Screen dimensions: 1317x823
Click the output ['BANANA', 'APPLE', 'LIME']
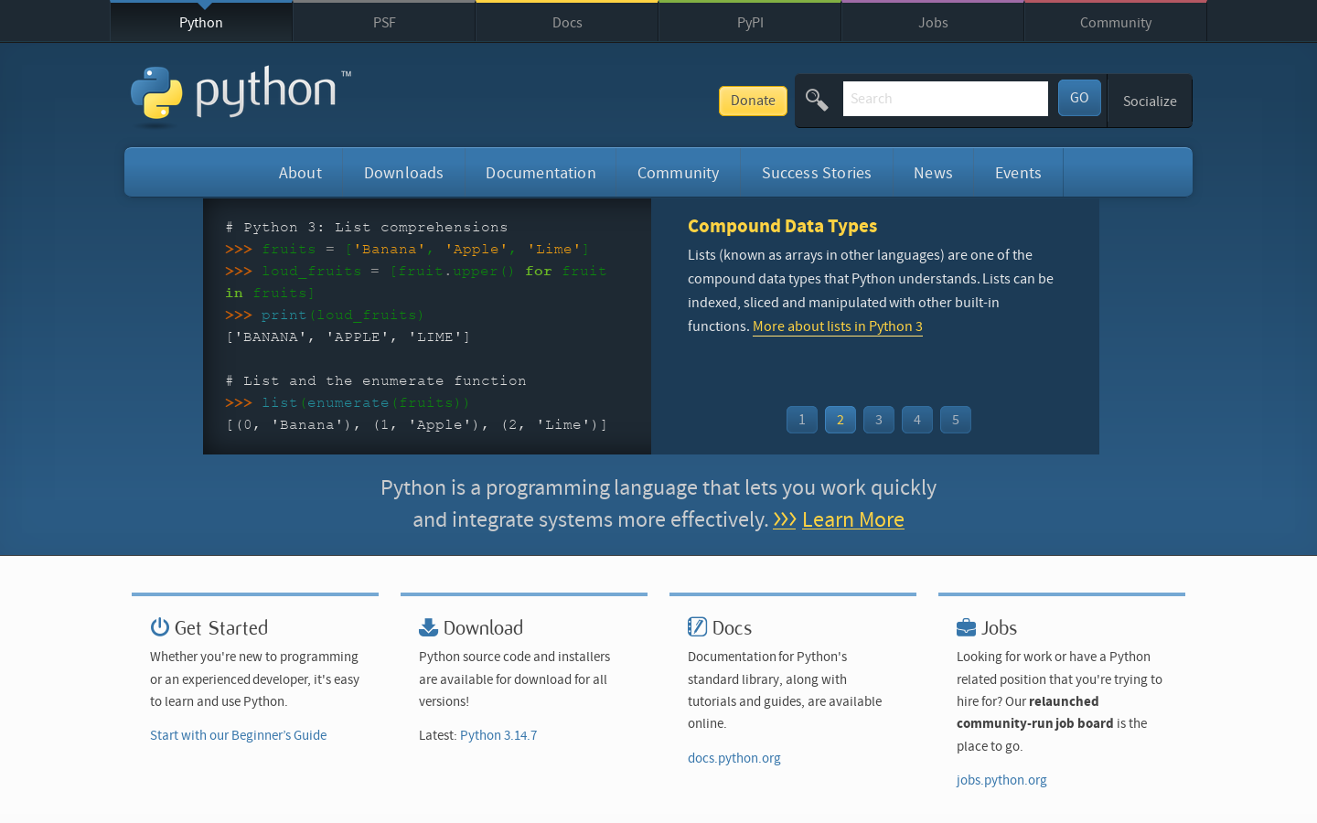click(348, 337)
